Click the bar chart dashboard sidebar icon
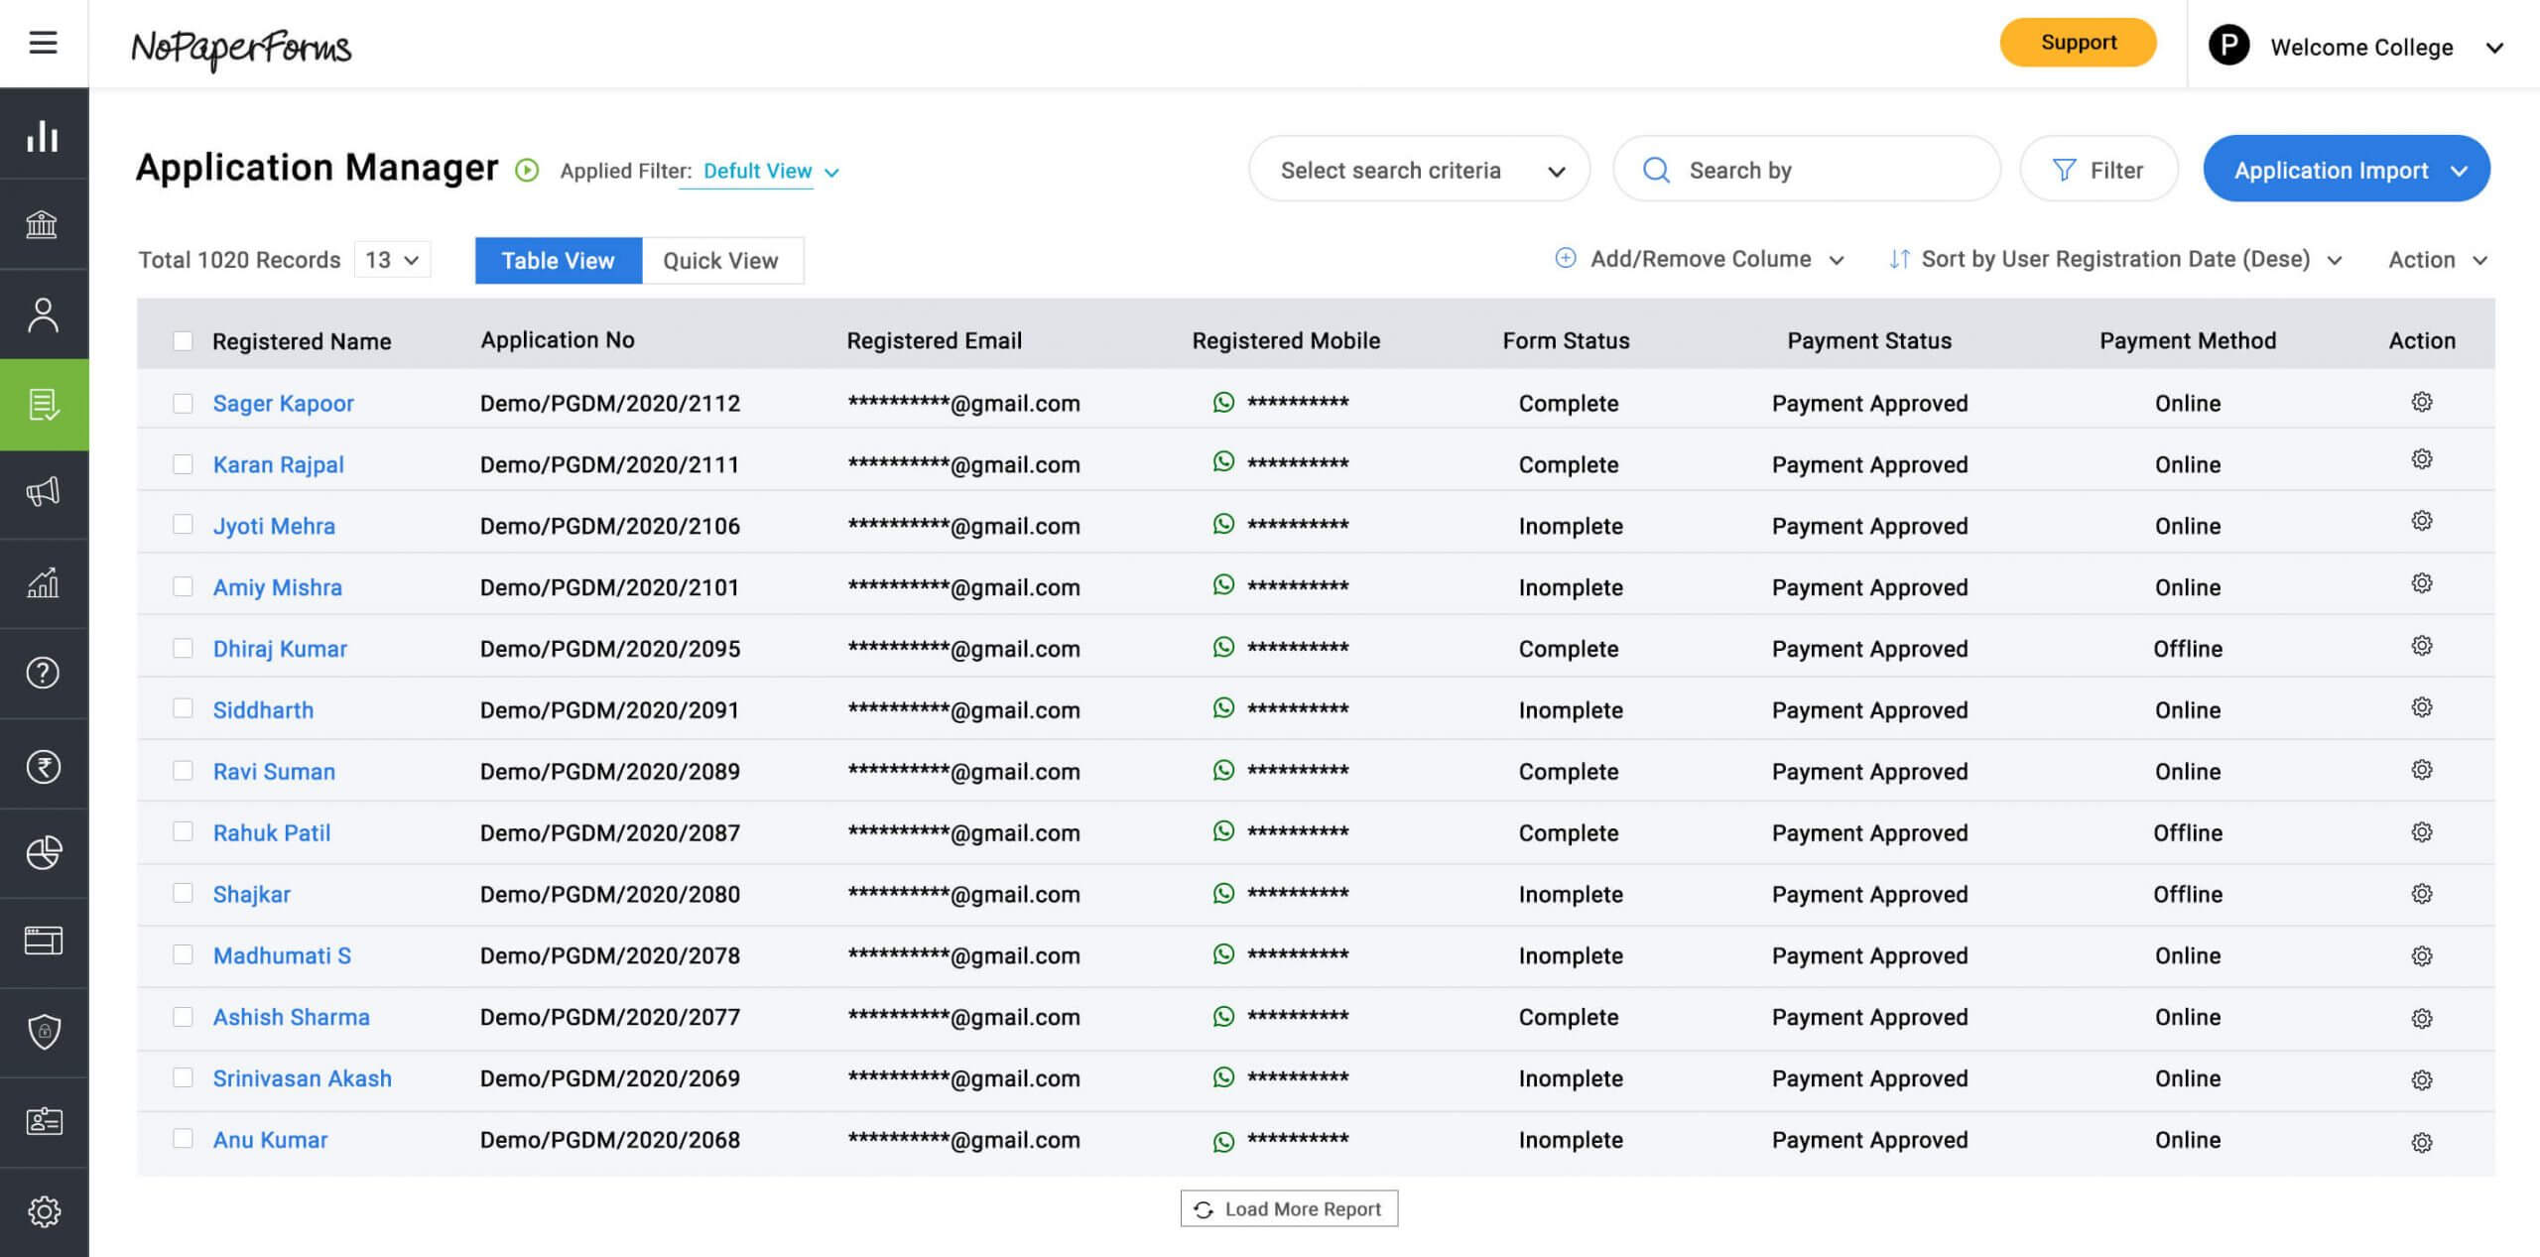Viewport: 2540px width, 1257px height. click(43, 135)
